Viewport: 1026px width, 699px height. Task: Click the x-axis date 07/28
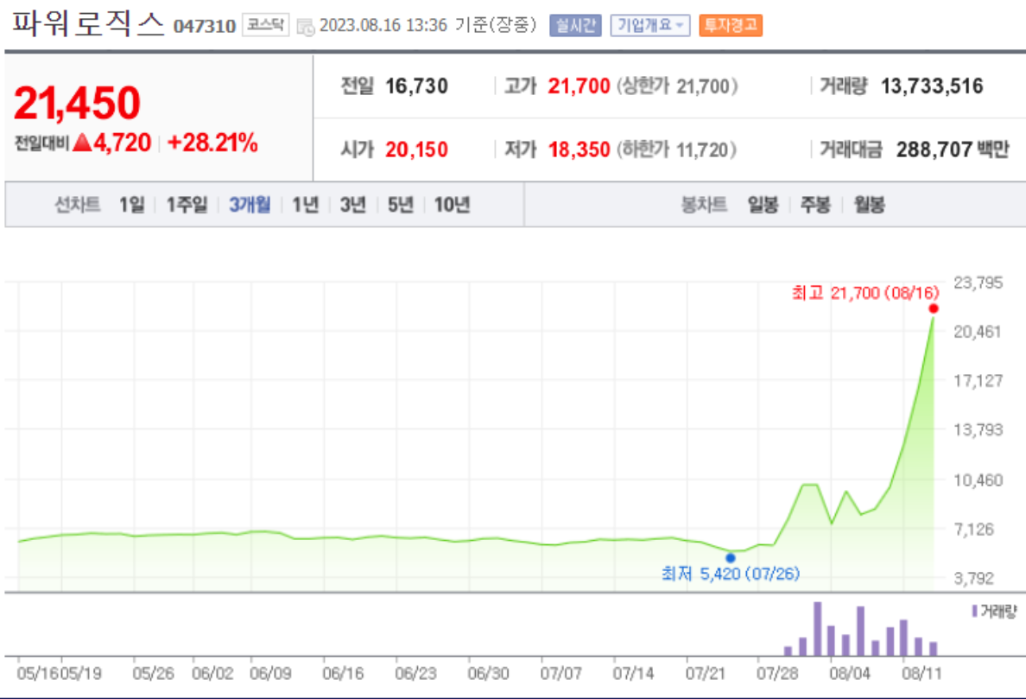777,673
